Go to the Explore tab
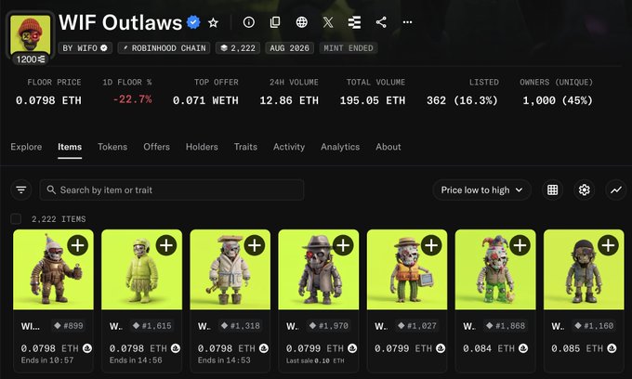The height and width of the screenshot is (379, 632). coord(26,147)
